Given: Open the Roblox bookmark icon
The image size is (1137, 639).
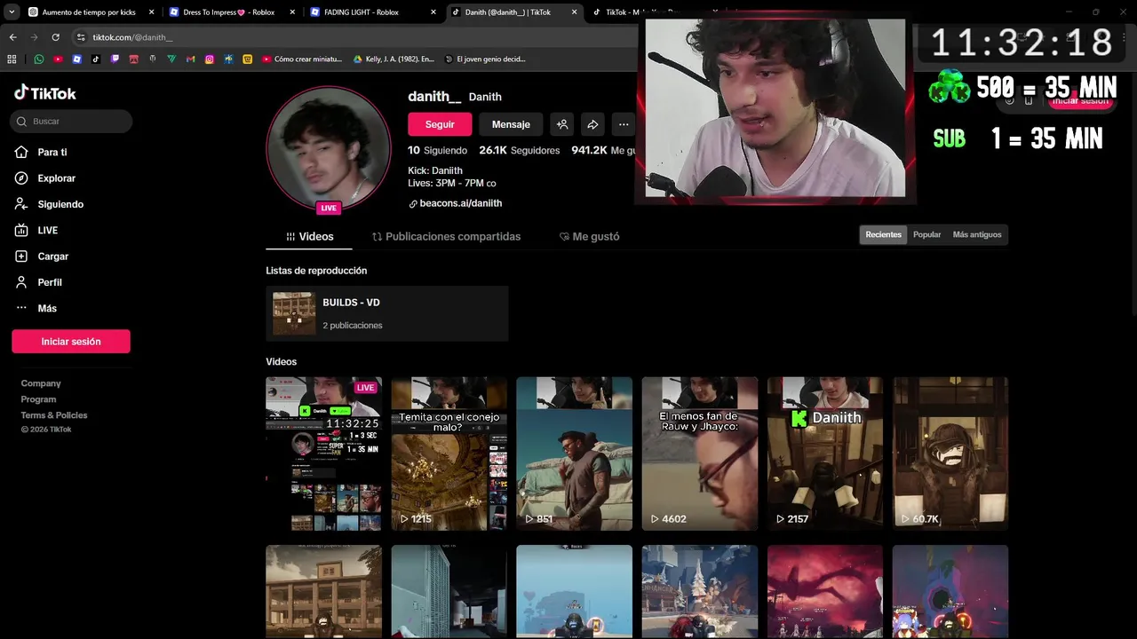Looking at the screenshot, I should click(x=77, y=59).
